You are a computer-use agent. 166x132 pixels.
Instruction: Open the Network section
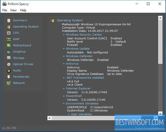[x=19, y=83]
